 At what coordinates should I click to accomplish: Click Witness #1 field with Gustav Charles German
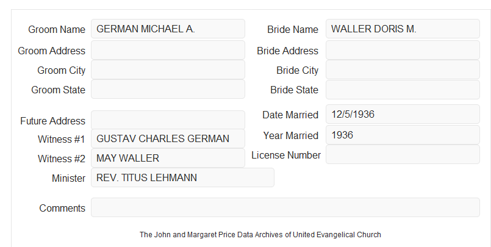168,138
